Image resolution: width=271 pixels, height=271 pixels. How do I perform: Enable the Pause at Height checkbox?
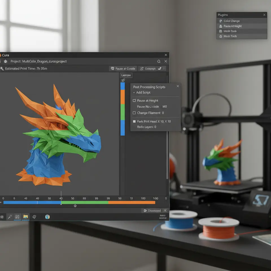tap(134, 100)
